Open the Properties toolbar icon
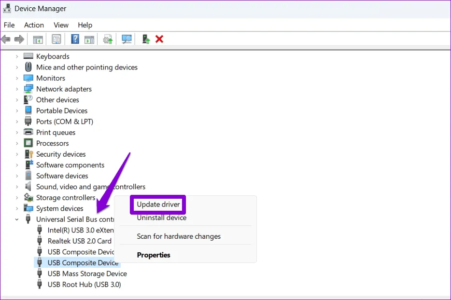 pyautogui.click(x=56, y=39)
